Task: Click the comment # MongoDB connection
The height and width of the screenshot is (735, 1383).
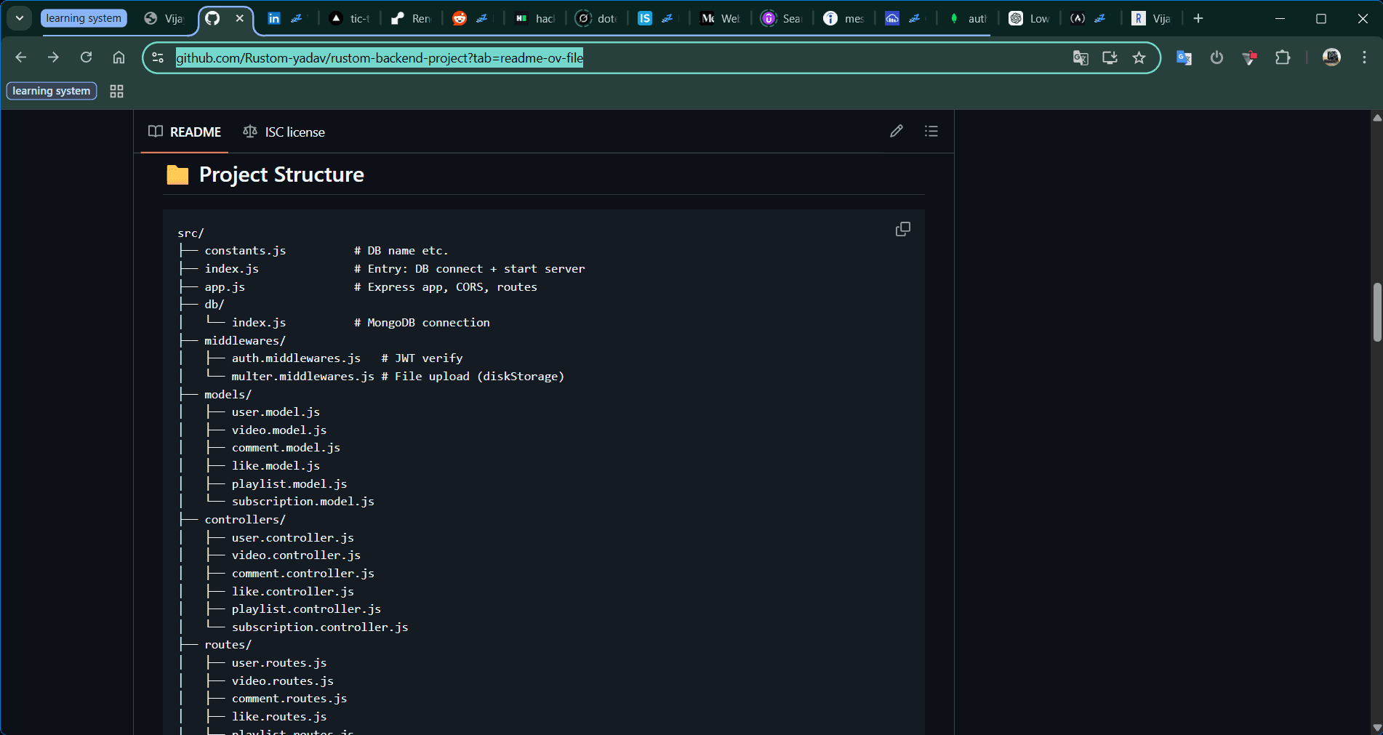Action: [422, 323]
